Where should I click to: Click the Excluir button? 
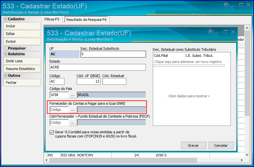(22, 41)
